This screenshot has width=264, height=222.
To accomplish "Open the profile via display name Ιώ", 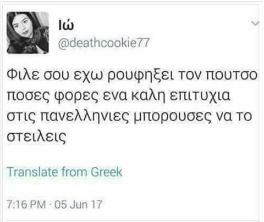I will (x=66, y=25).
